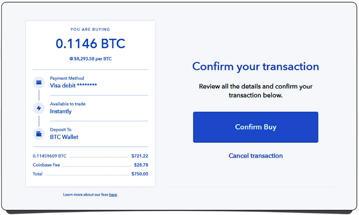Open the fees 'here' link

tap(113, 195)
